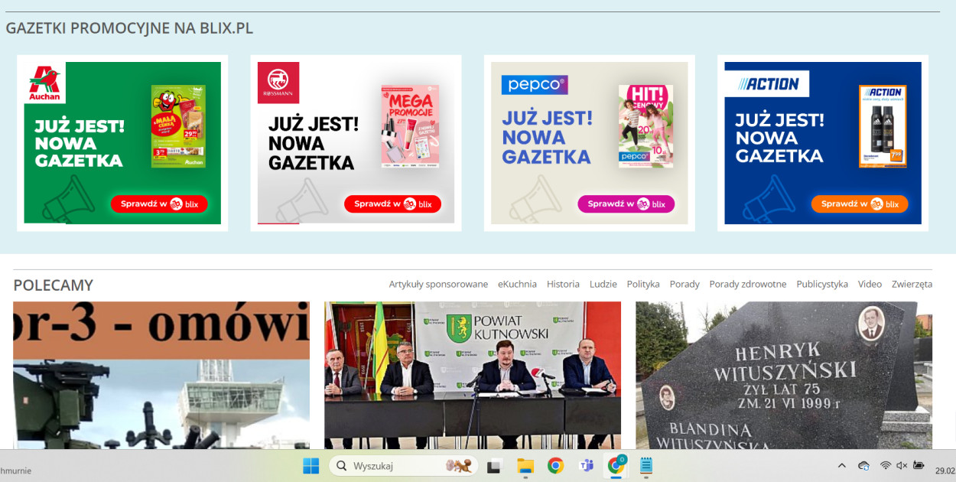Open the Powiat Kutnowski press conference article
956x482 pixels.
(473, 375)
